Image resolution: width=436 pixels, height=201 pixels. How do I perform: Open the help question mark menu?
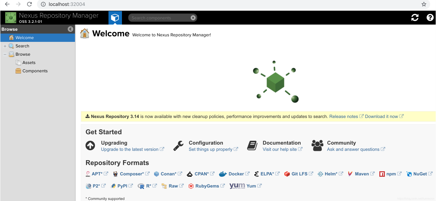[430, 18]
